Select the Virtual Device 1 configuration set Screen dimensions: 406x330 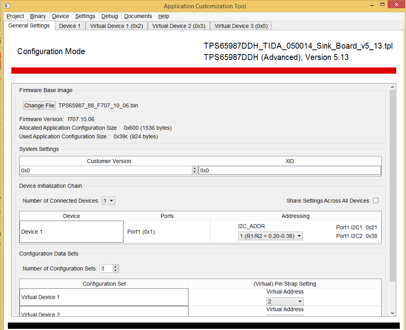[x=104, y=297]
